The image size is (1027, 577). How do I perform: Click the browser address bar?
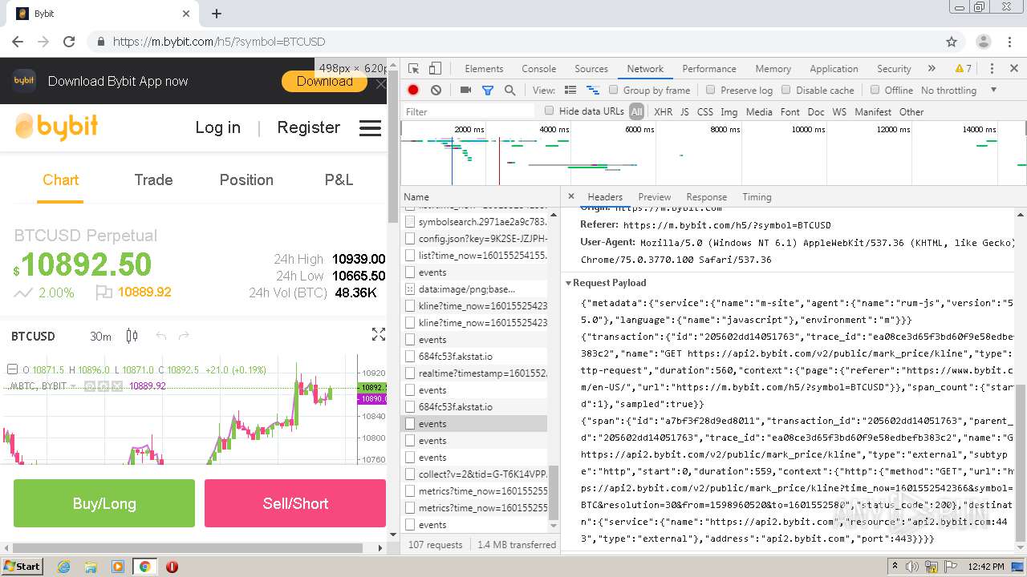click(x=513, y=42)
